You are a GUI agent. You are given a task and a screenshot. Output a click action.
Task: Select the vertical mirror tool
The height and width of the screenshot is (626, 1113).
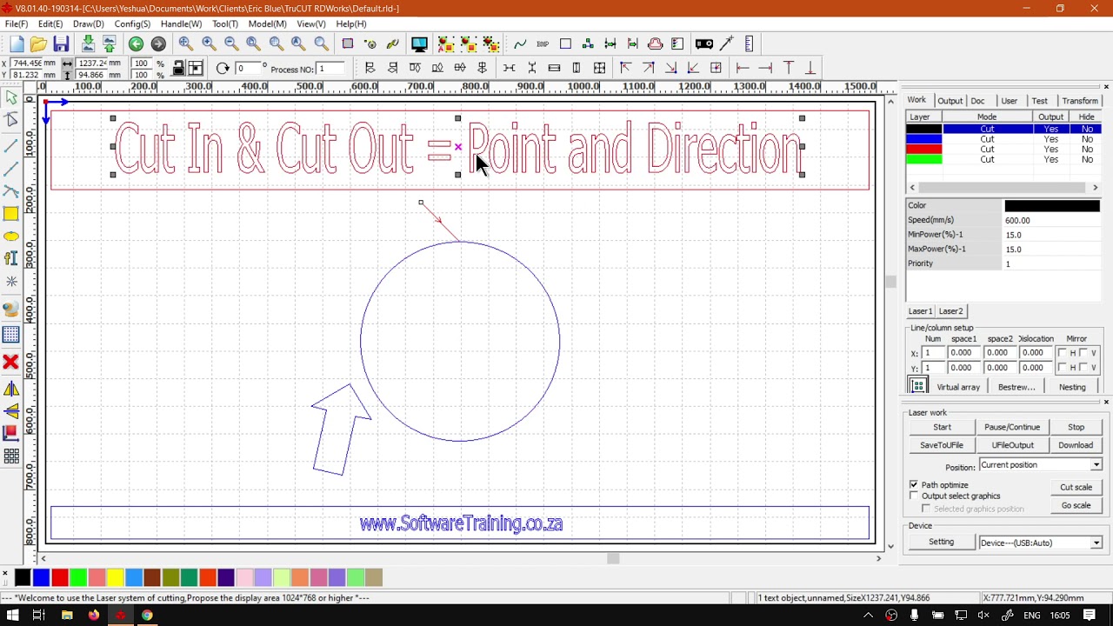click(x=11, y=411)
